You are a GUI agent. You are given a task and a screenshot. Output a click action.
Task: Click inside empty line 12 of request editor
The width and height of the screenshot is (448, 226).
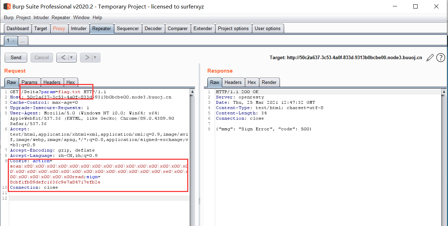(99, 198)
